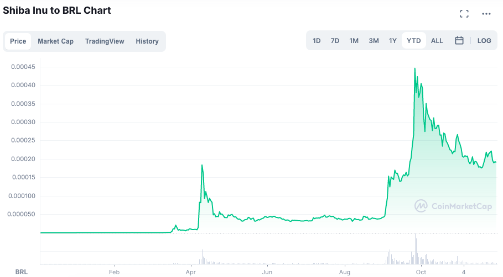Viewport: 503px width, 277px height.
Task: Select the 1Y time range
Action: pos(393,41)
